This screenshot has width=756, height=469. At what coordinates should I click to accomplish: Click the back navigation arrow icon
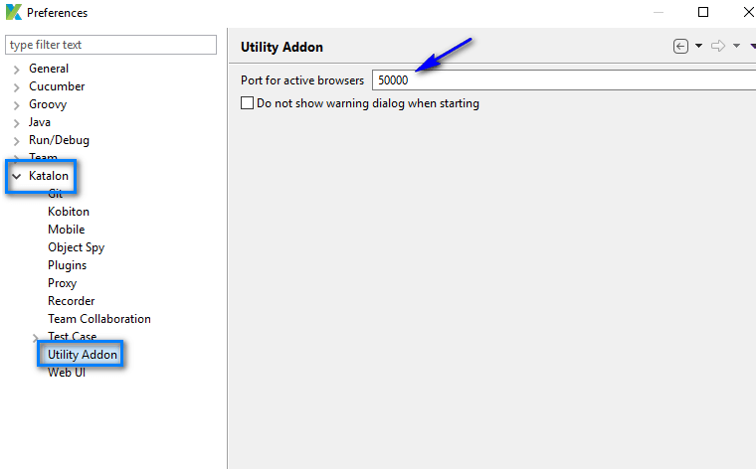click(680, 47)
